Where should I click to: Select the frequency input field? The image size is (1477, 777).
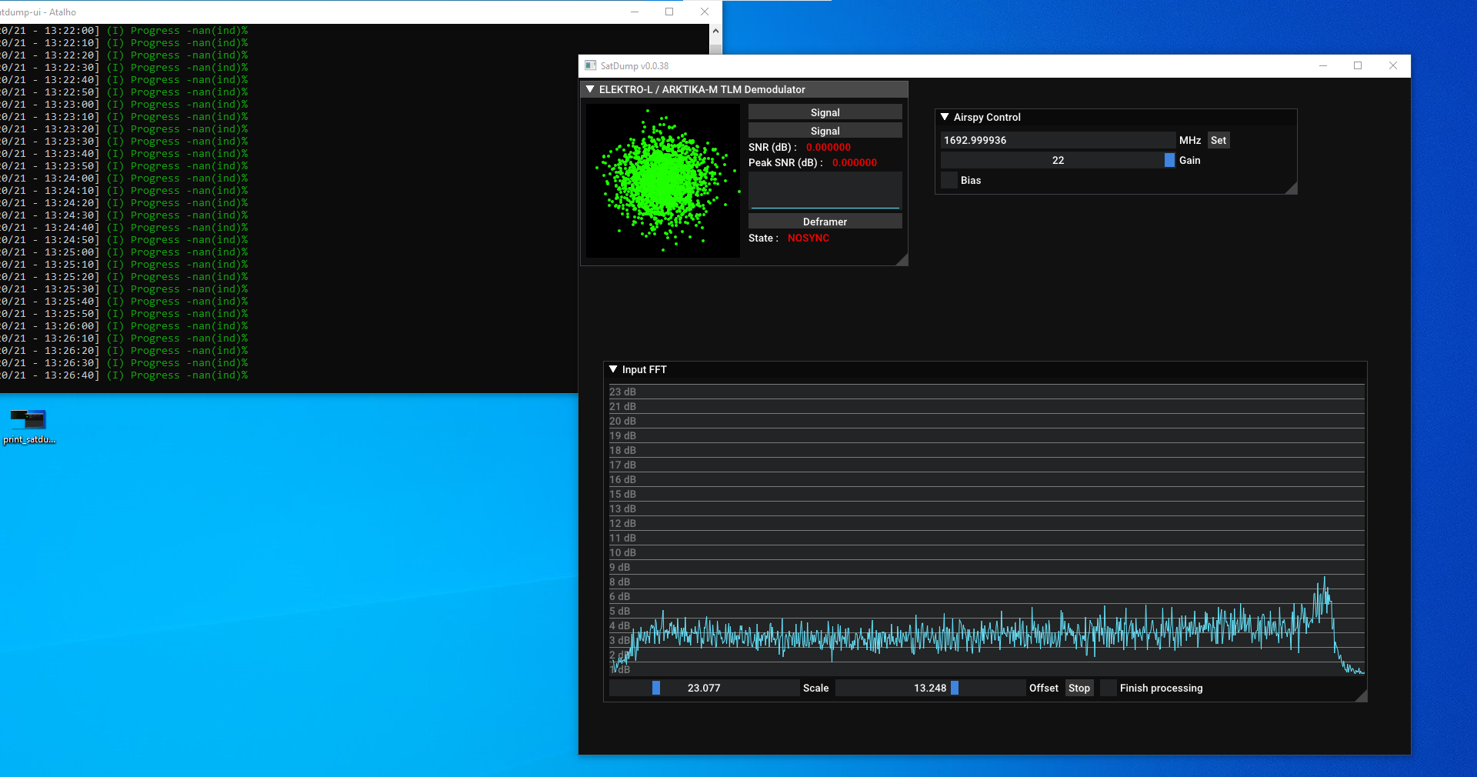click(1058, 139)
